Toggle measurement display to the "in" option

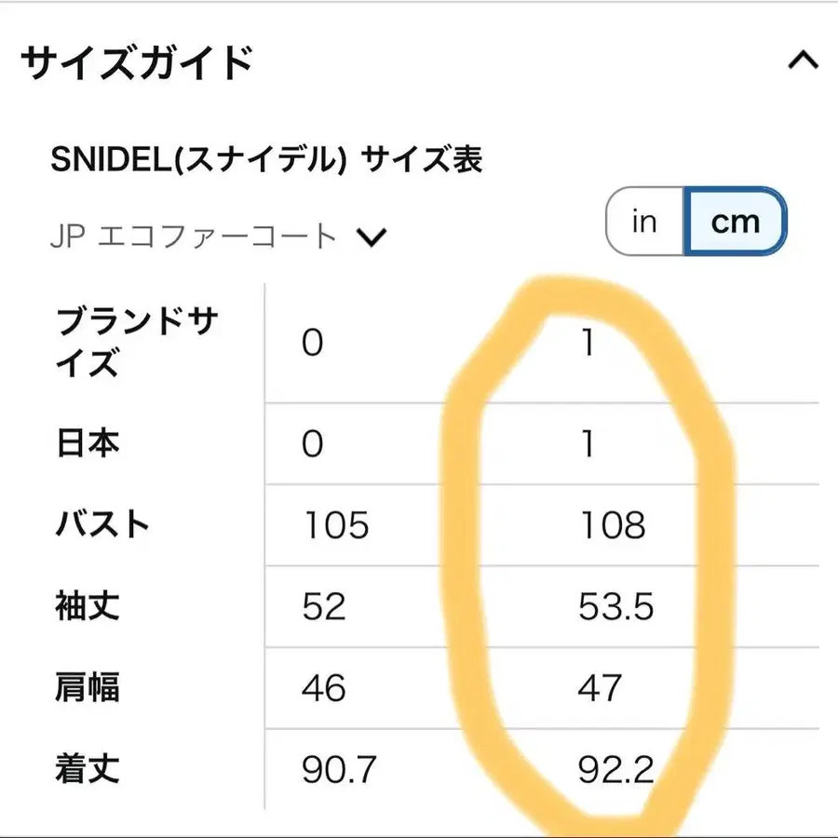pos(642,222)
